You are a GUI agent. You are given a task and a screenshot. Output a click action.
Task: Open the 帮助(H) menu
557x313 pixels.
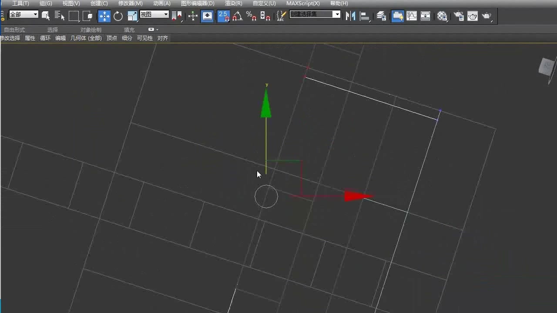click(339, 3)
